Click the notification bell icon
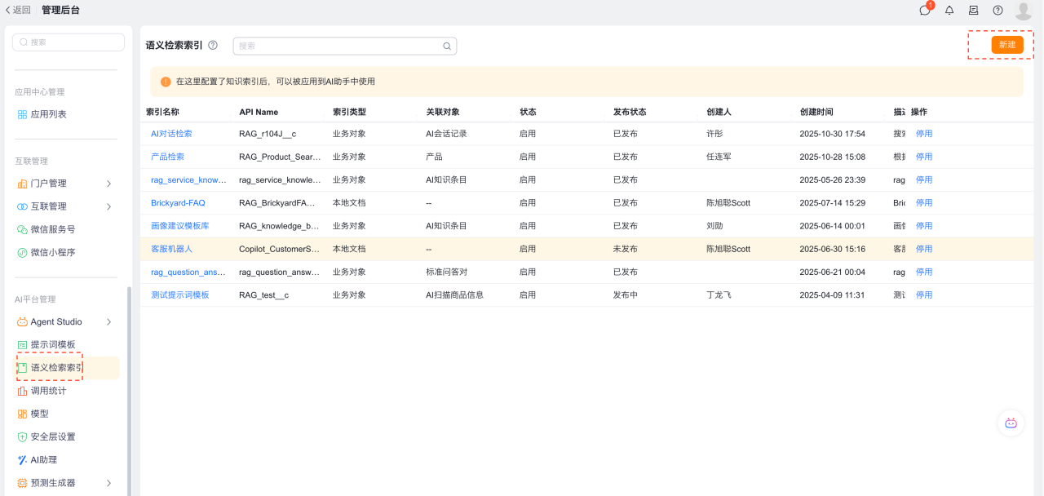The image size is (1044, 496). click(949, 11)
